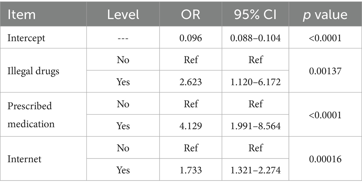Select the Level column header
Screen dimensions: 362x187
(123, 14)
